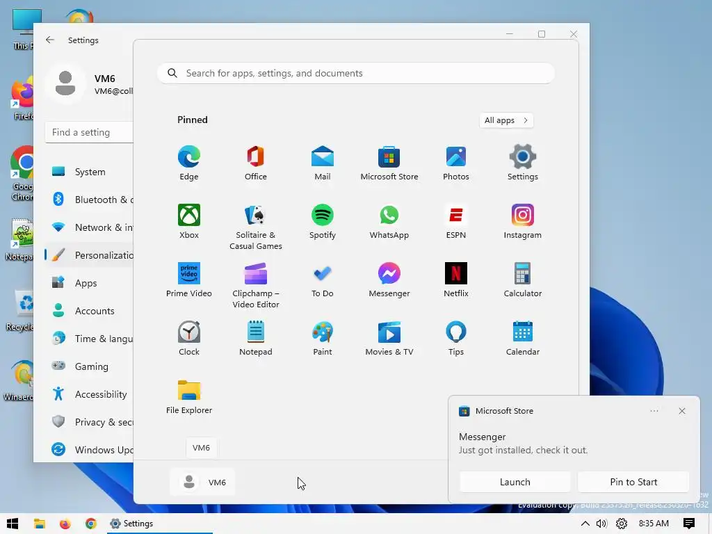Open the notification's three-dot options menu
The height and width of the screenshot is (534, 712).
(654, 411)
